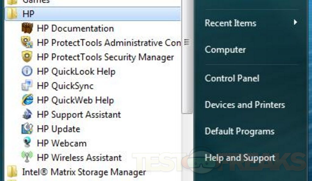Click the HP Support Assistant icon
Image resolution: width=312 pixels, height=181 pixels.
click(x=27, y=114)
